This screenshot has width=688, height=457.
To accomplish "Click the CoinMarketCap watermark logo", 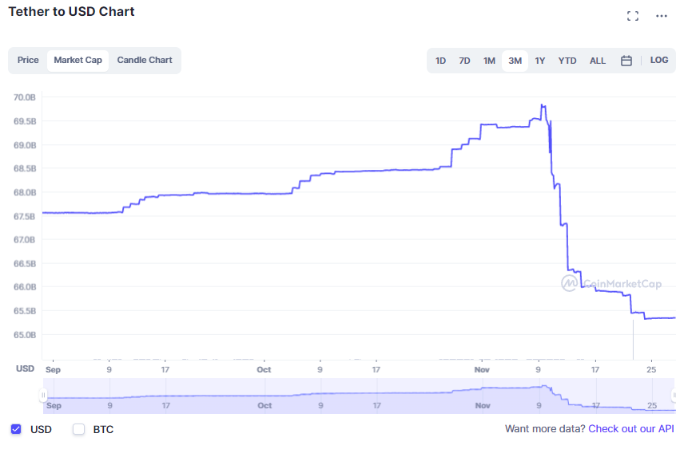I will [611, 283].
